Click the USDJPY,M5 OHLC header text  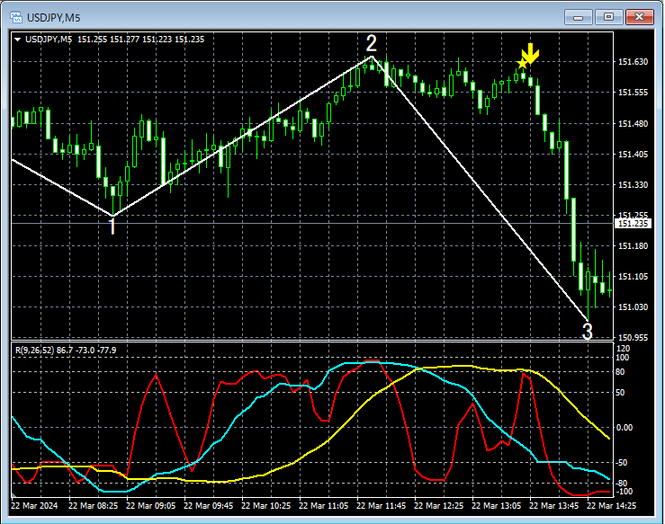point(114,40)
